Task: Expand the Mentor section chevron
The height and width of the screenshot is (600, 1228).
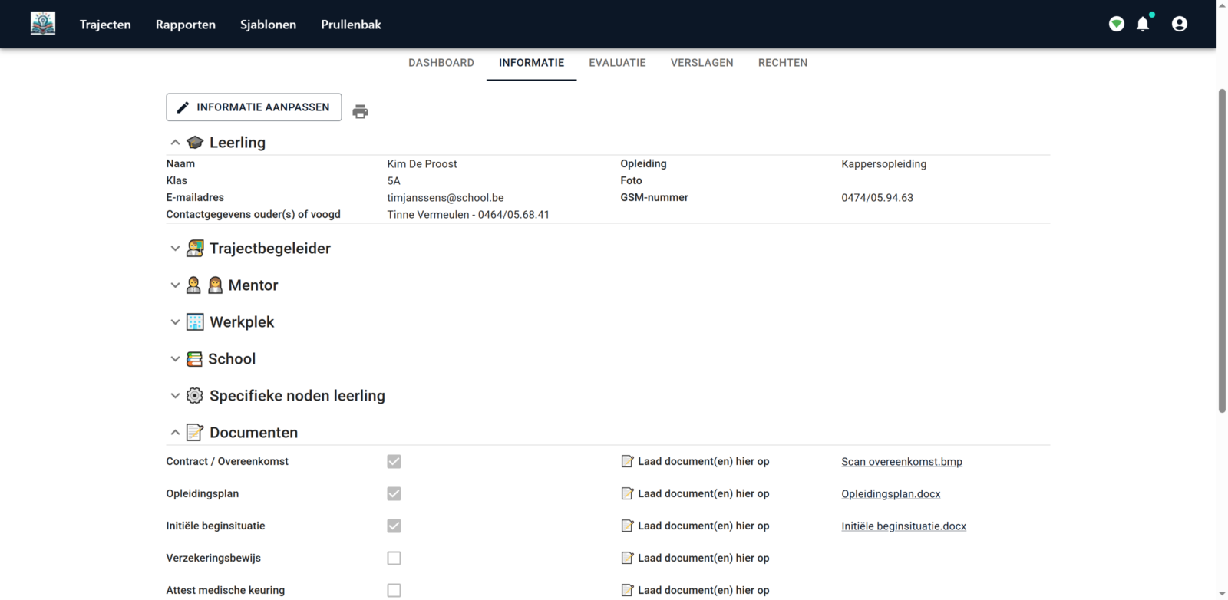Action: (175, 285)
